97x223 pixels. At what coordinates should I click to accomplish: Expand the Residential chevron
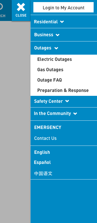coord(62,22)
